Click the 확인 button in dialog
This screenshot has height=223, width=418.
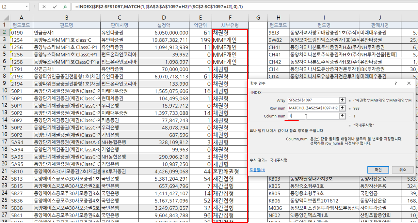point(378,170)
